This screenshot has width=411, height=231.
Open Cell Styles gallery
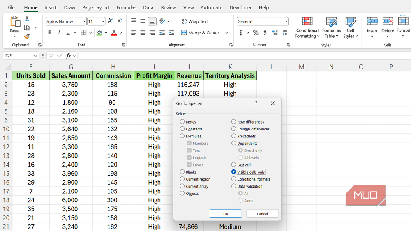click(351, 27)
